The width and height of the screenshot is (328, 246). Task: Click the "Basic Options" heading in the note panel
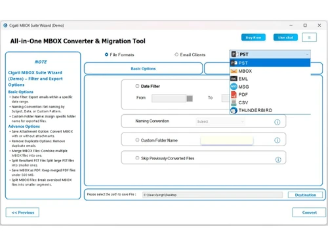pos(20,92)
